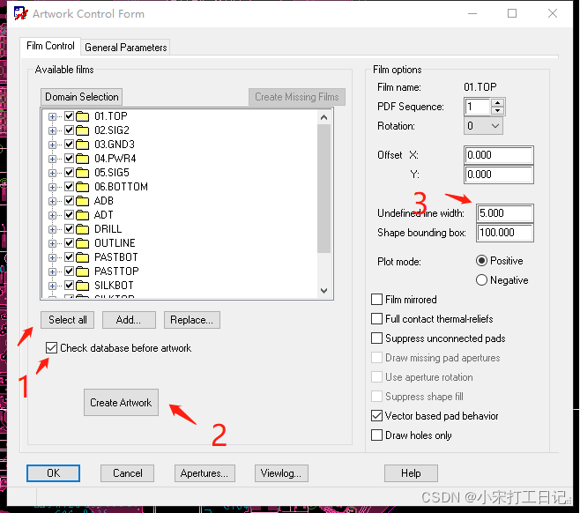This screenshot has height=513, width=580.
Task: Expand the ADT film tree node
Action: tap(53, 215)
